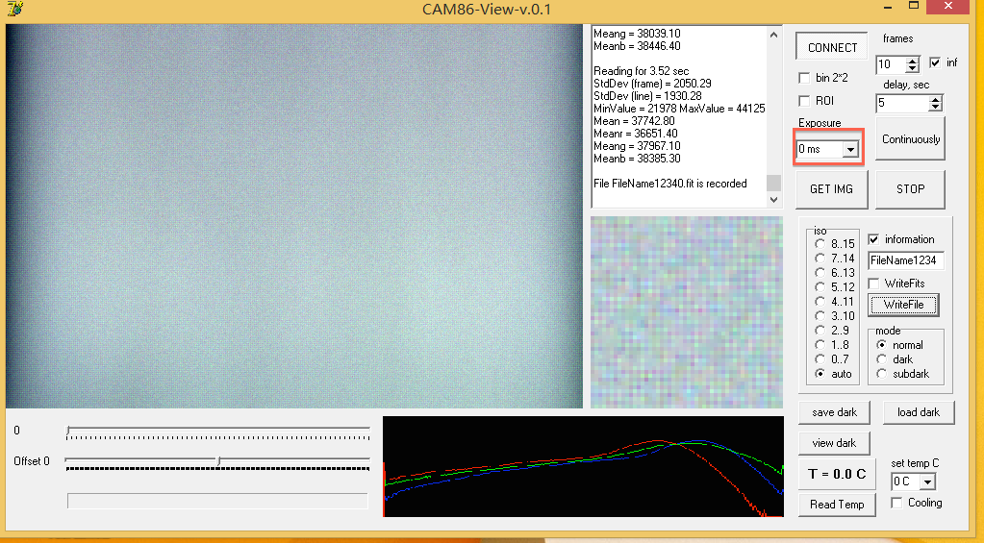
Task: Click the GET IMG button
Action: coord(831,189)
